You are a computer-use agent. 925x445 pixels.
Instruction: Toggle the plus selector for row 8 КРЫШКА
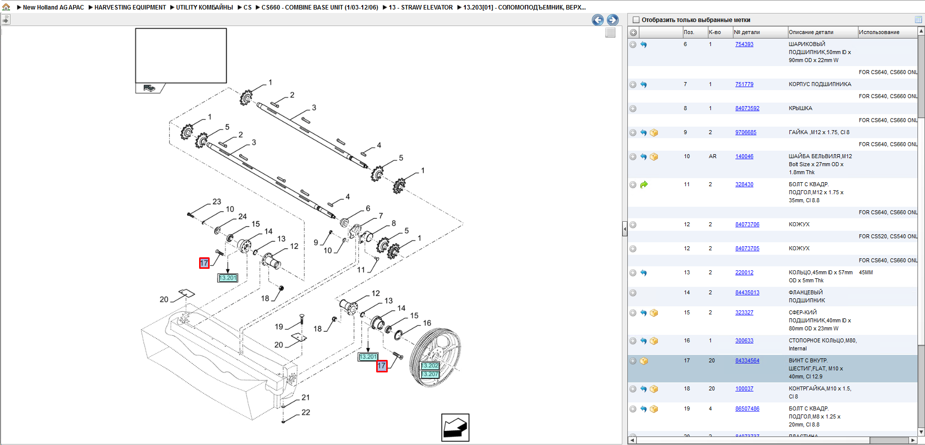633,109
